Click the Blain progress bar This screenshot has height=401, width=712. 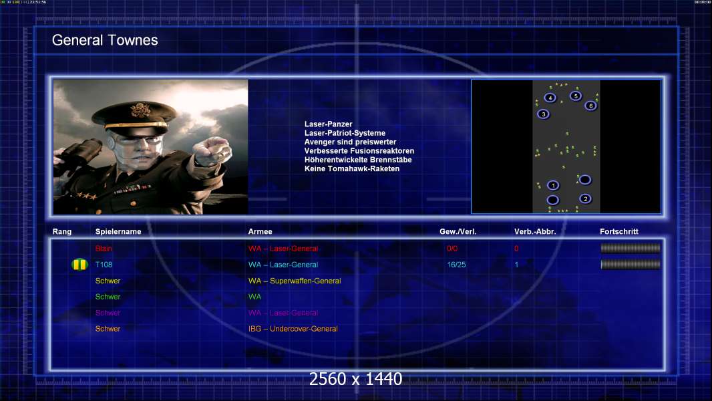(x=631, y=248)
